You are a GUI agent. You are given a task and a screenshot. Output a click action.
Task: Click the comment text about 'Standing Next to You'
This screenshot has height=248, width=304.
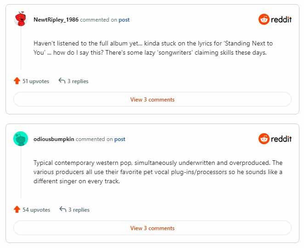[x=153, y=48]
